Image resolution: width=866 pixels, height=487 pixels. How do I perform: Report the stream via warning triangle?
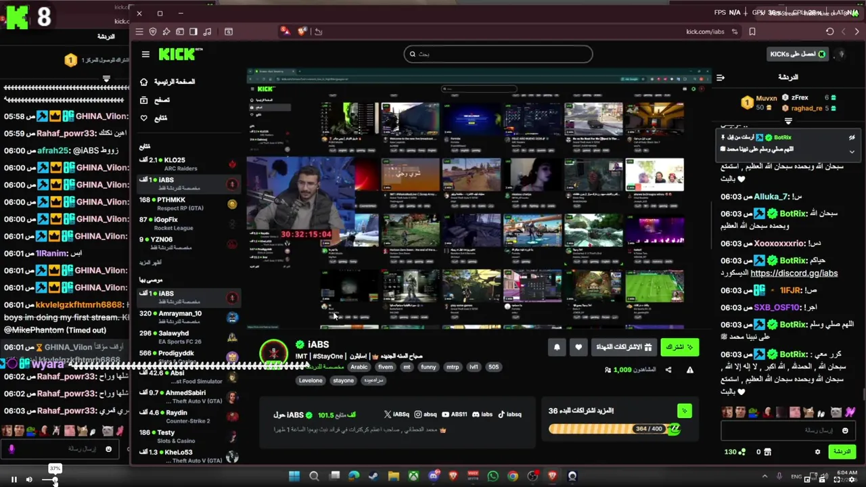[x=690, y=370]
